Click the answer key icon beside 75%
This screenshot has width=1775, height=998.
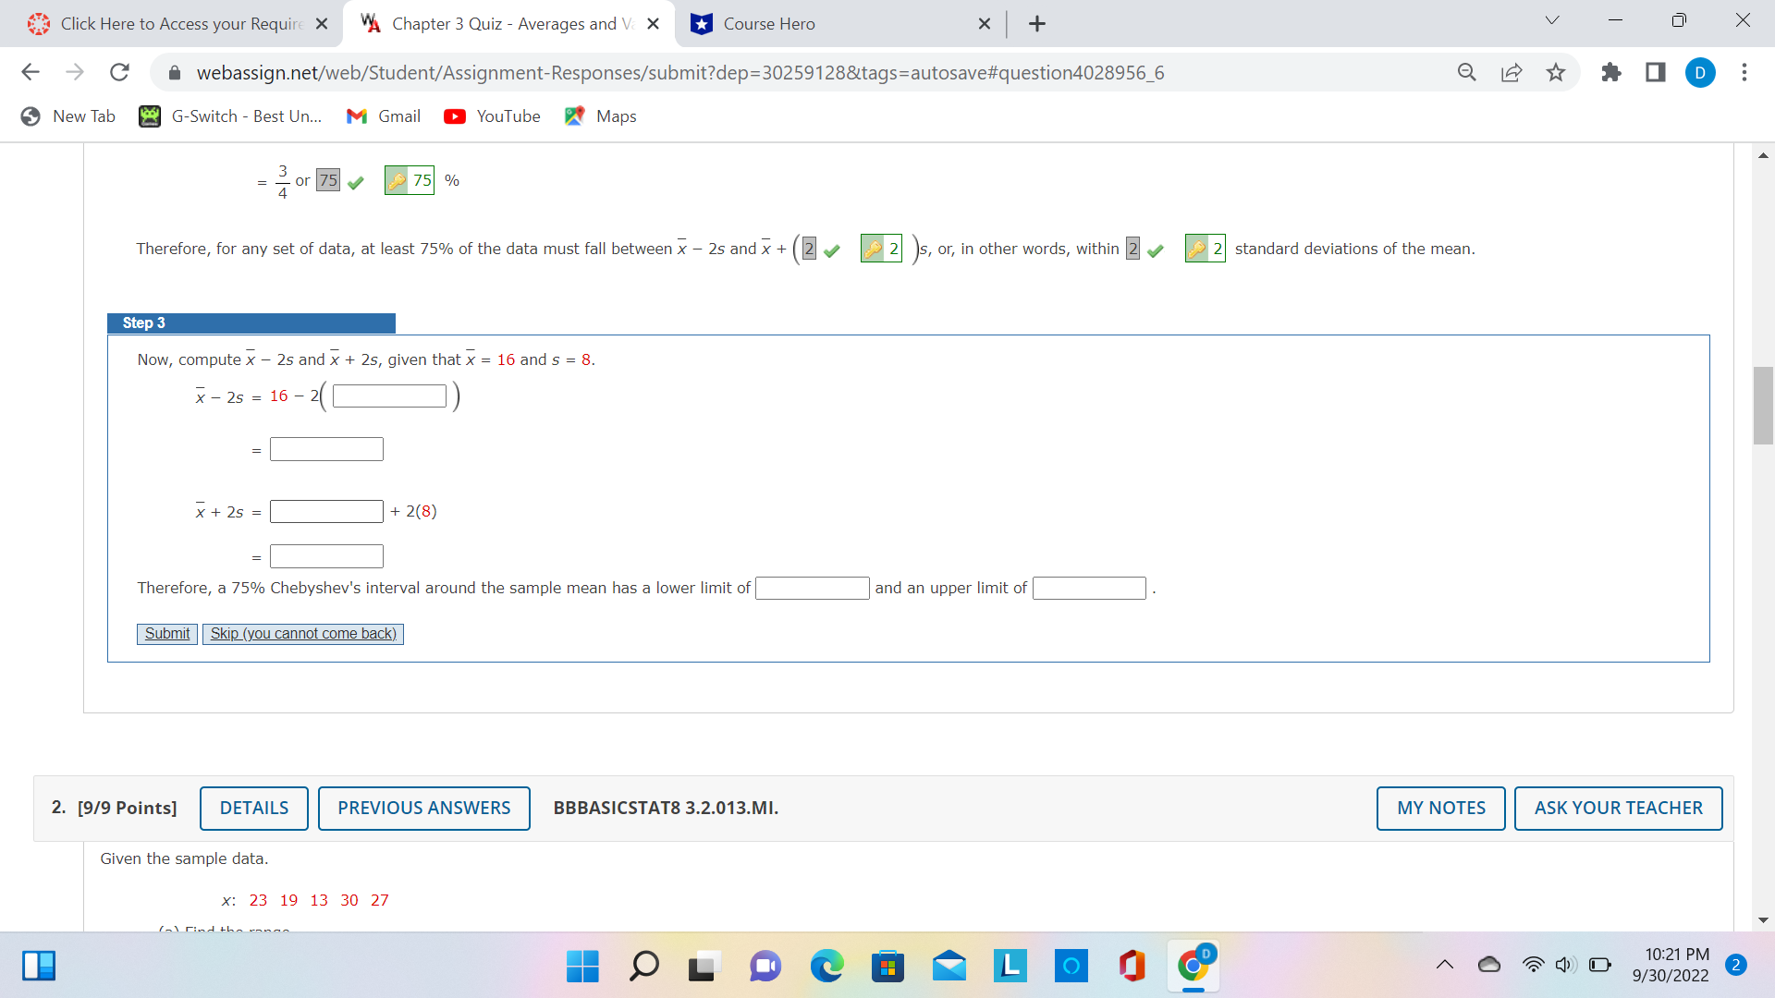(397, 180)
